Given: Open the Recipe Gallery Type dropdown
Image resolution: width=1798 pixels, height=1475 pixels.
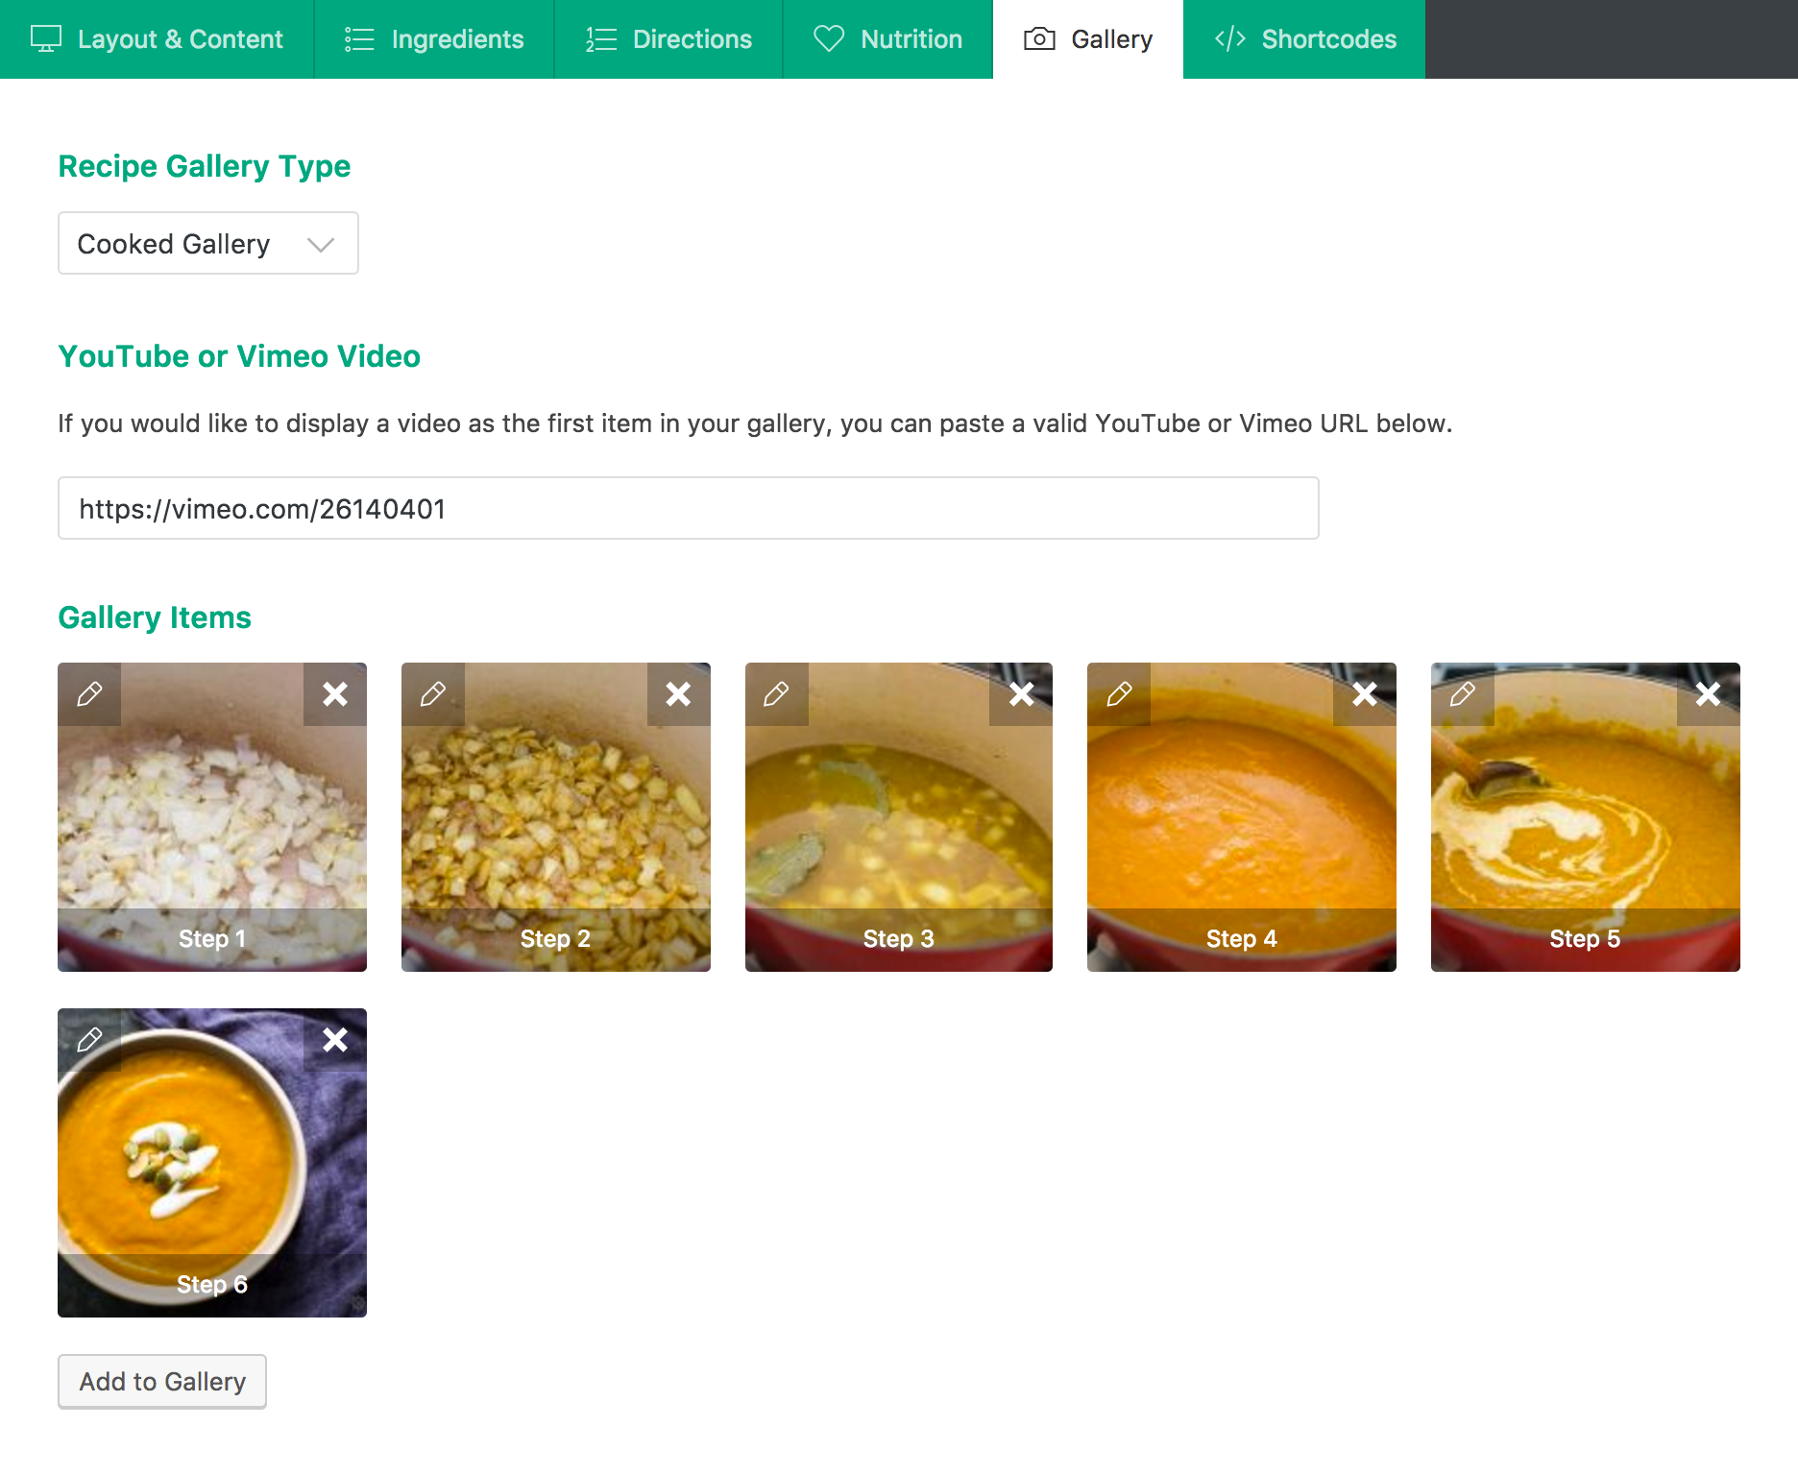Looking at the screenshot, I should click(x=208, y=244).
